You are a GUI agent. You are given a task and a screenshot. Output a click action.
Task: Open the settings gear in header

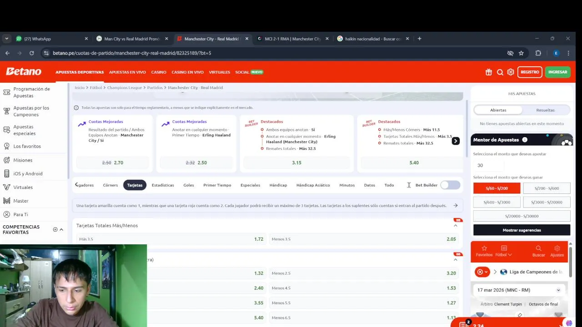(511, 72)
